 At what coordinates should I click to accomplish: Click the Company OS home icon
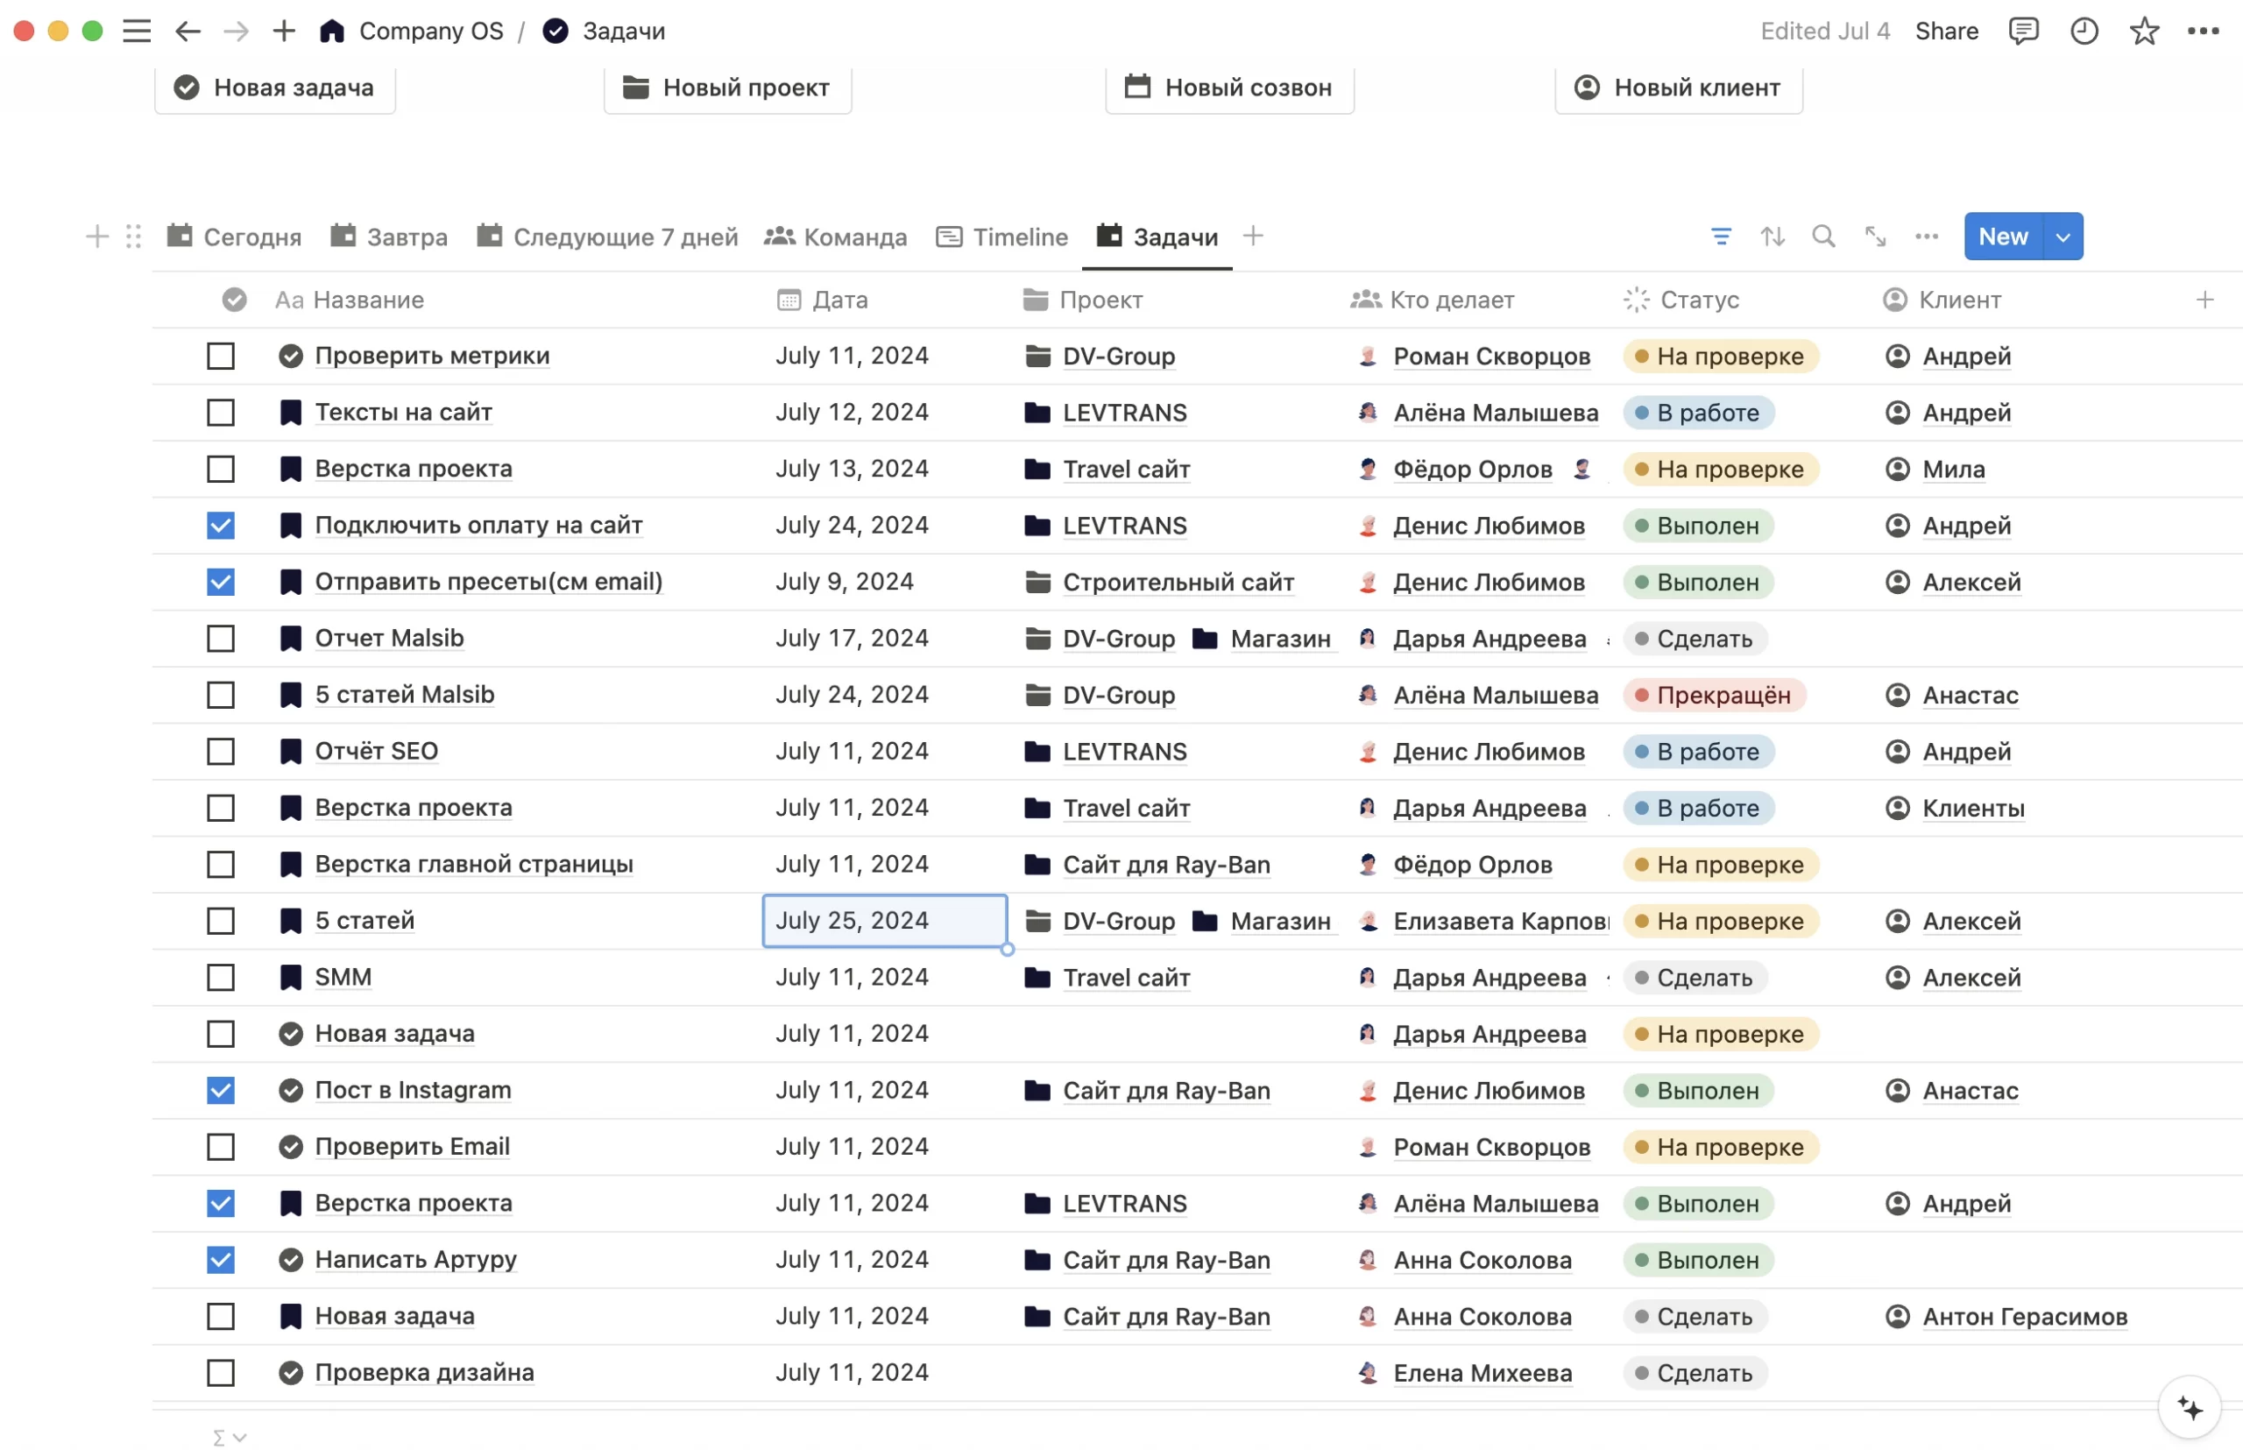(x=331, y=31)
